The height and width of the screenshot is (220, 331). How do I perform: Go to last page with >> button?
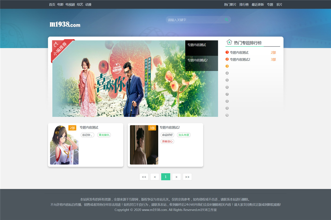coord(187,177)
